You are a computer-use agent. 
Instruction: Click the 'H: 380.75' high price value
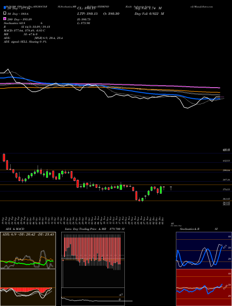coord(84,19)
